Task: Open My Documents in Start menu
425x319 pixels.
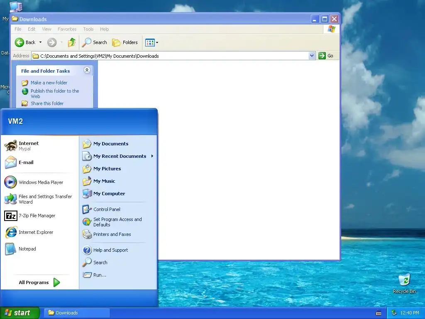Action: pyautogui.click(x=118, y=144)
